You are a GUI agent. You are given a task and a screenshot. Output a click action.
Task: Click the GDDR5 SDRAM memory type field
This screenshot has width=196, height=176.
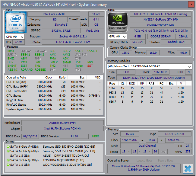(161, 37)
